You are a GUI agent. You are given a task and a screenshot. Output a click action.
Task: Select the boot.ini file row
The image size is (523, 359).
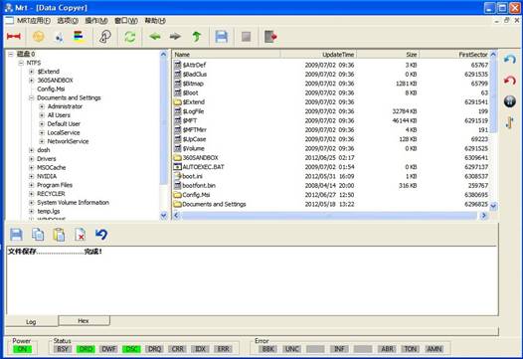tap(331, 176)
